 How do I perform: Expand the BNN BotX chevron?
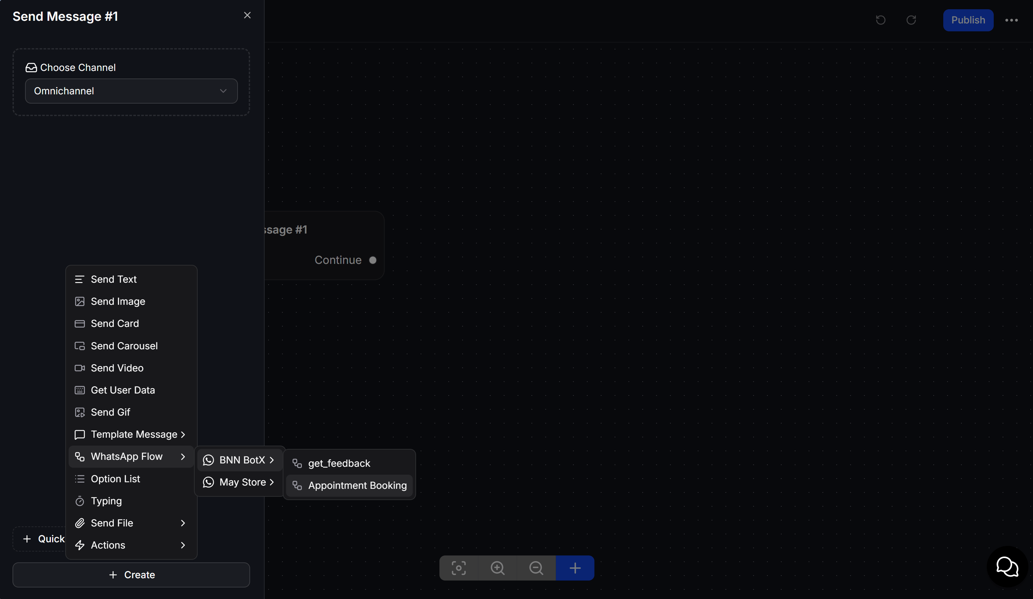coord(272,460)
